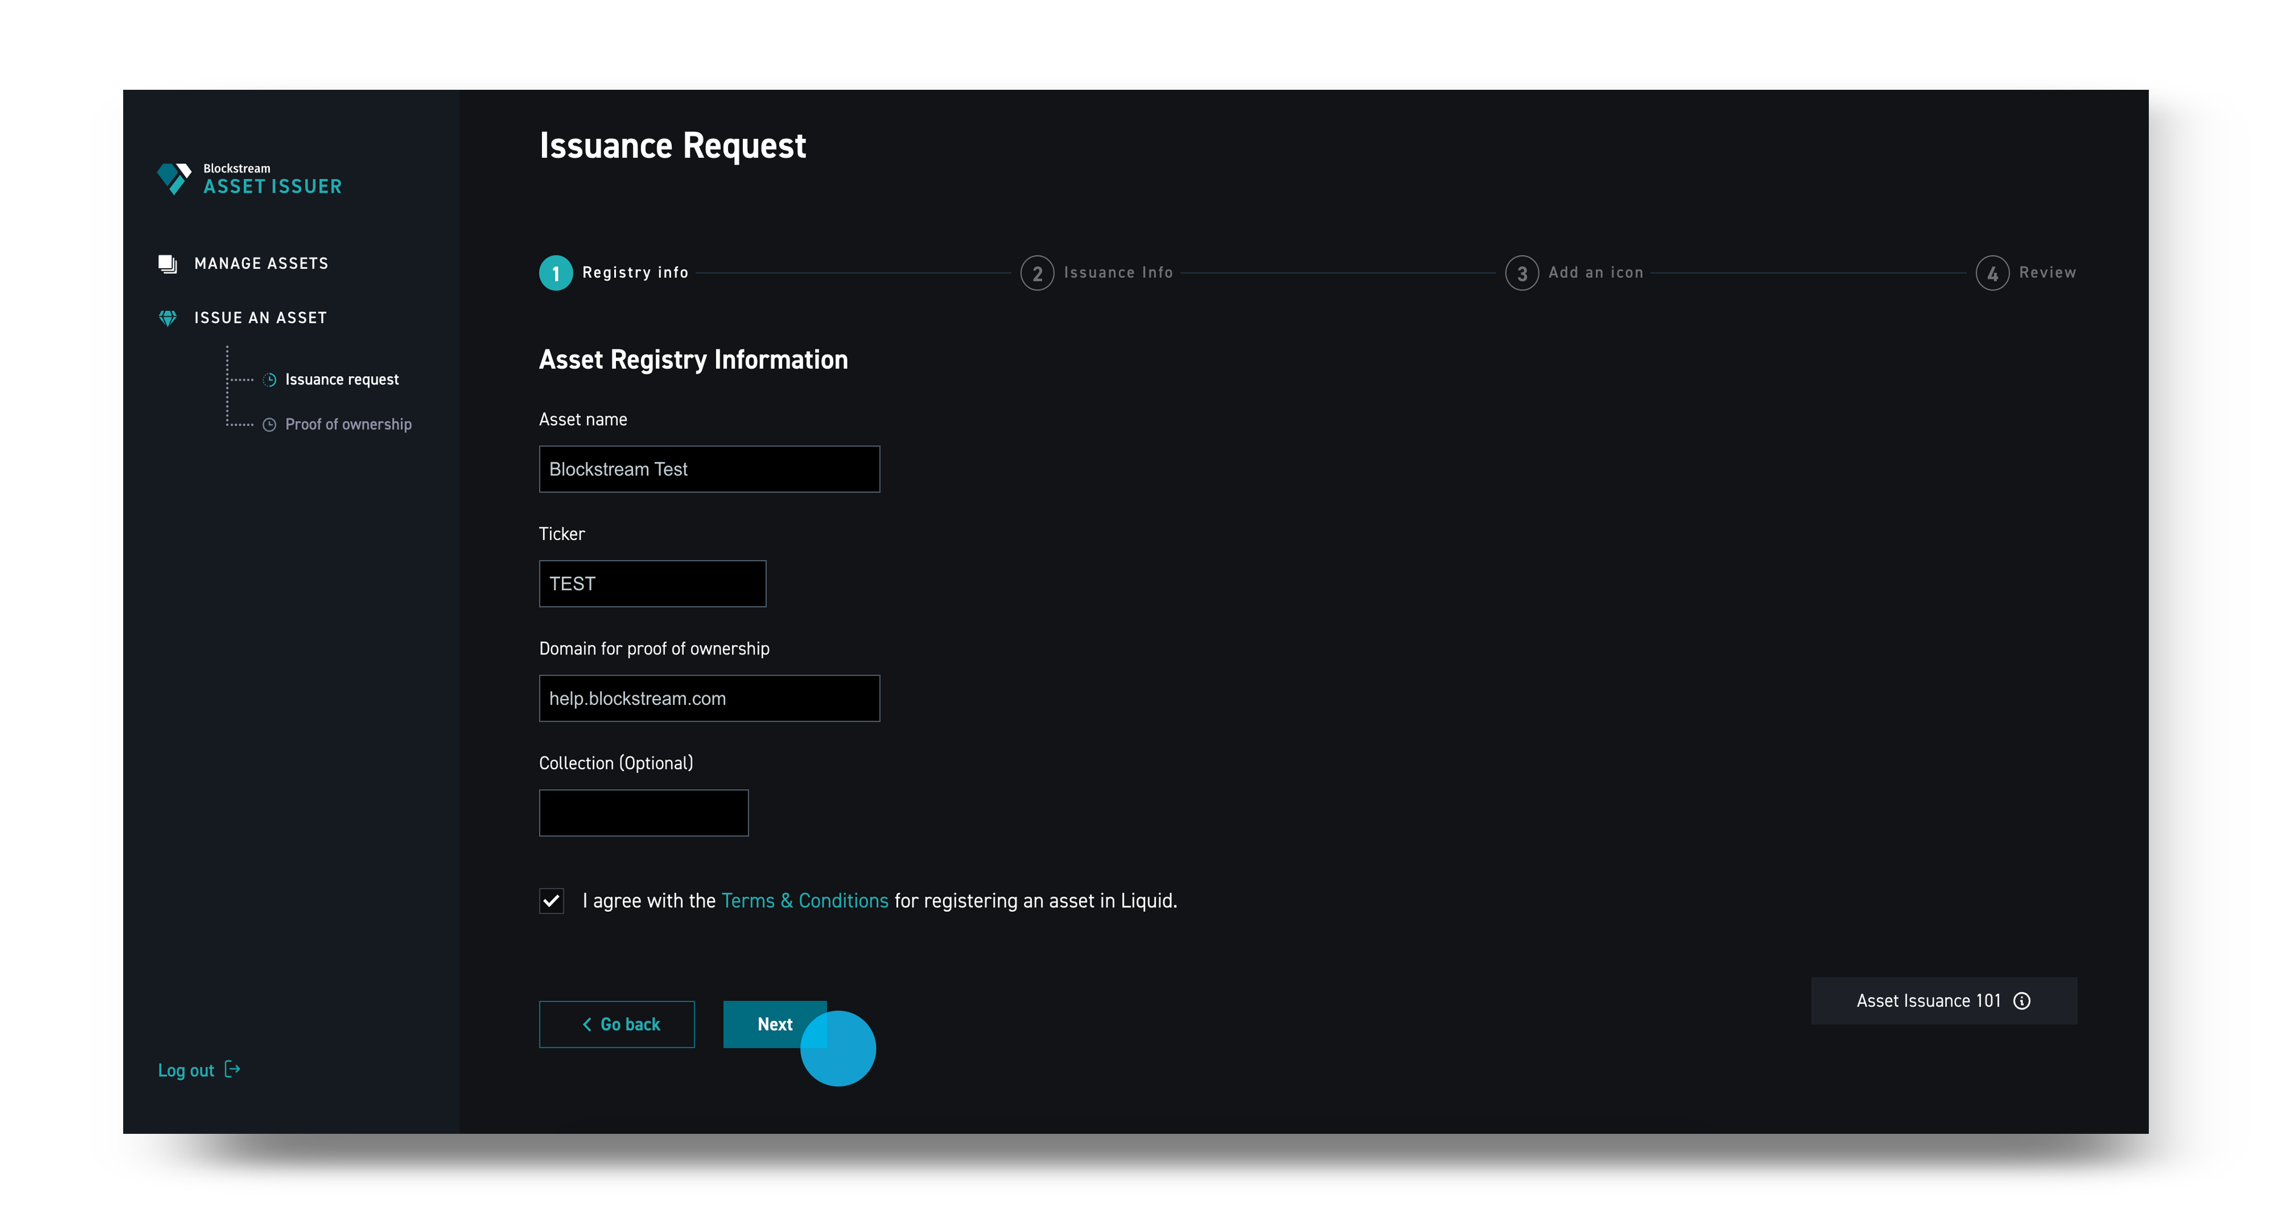Open Proof of ownership sub-item

[x=348, y=425]
